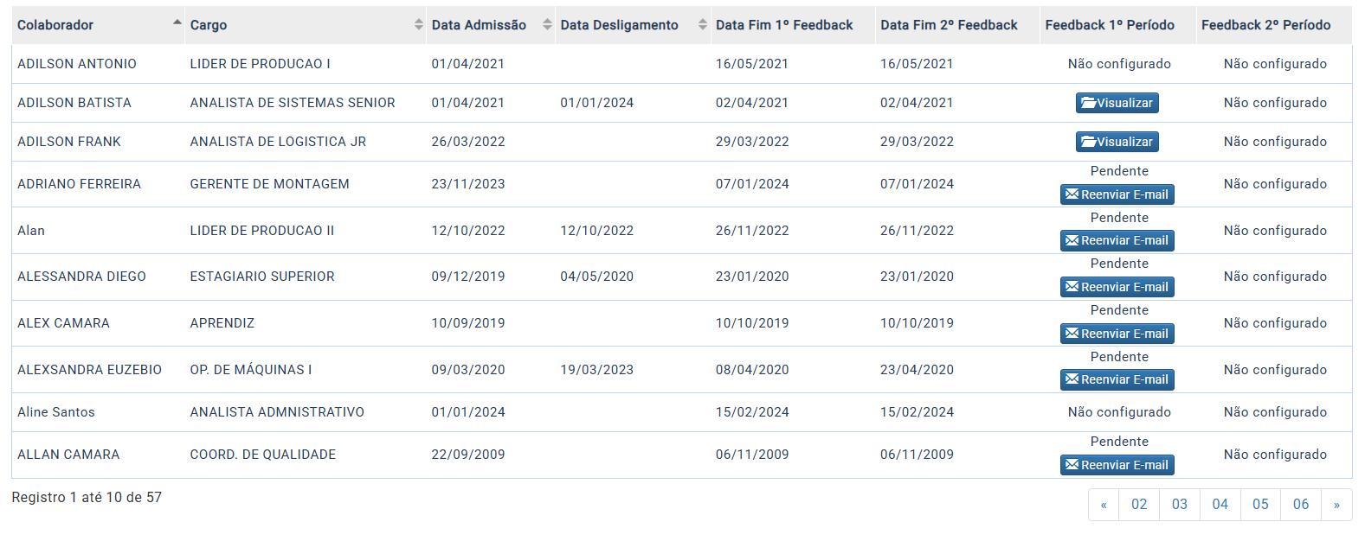Go to previous page with « arrow

click(1104, 505)
